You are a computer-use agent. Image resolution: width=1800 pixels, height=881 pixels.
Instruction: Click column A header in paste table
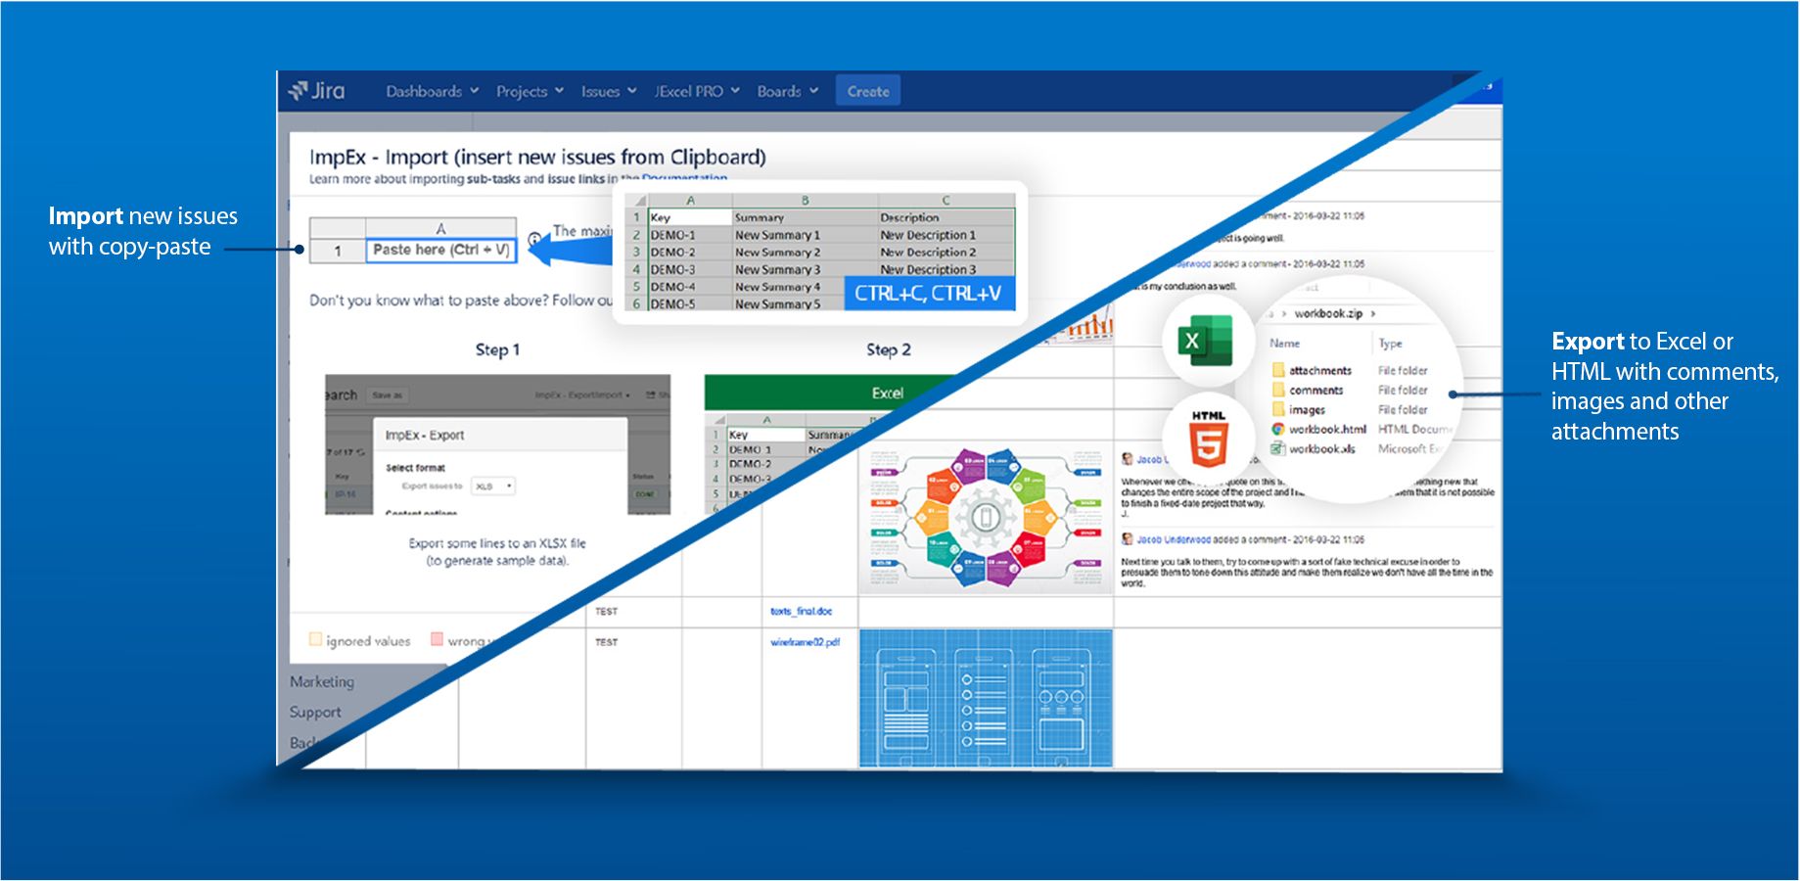point(440,228)
